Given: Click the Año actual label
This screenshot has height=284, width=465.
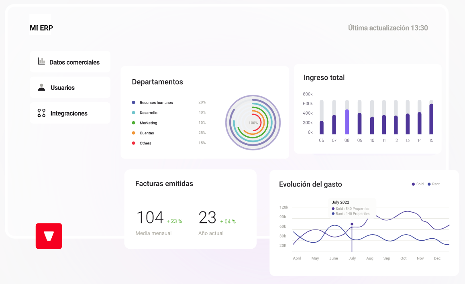Looking at the screenshot, I should (x=211, y=233).
